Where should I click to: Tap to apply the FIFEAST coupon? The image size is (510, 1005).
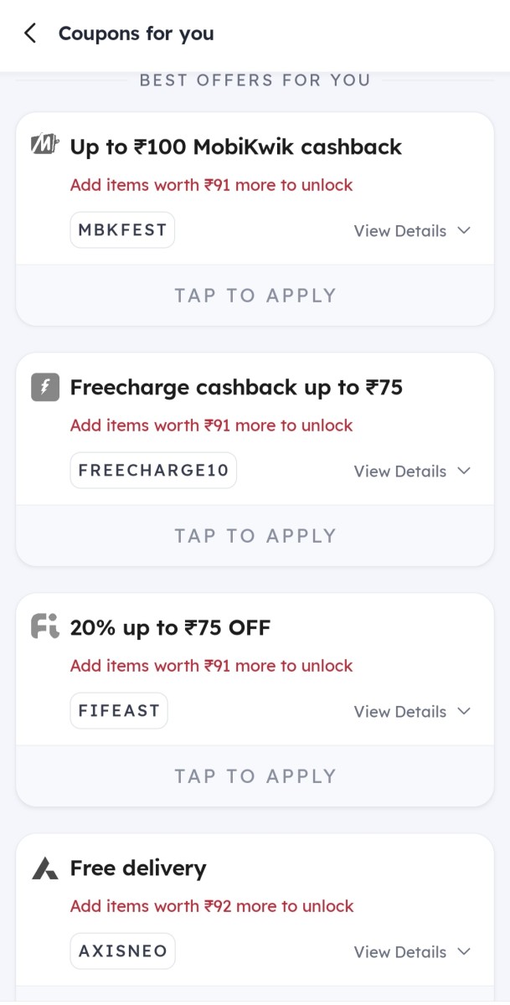coord(255,776)
